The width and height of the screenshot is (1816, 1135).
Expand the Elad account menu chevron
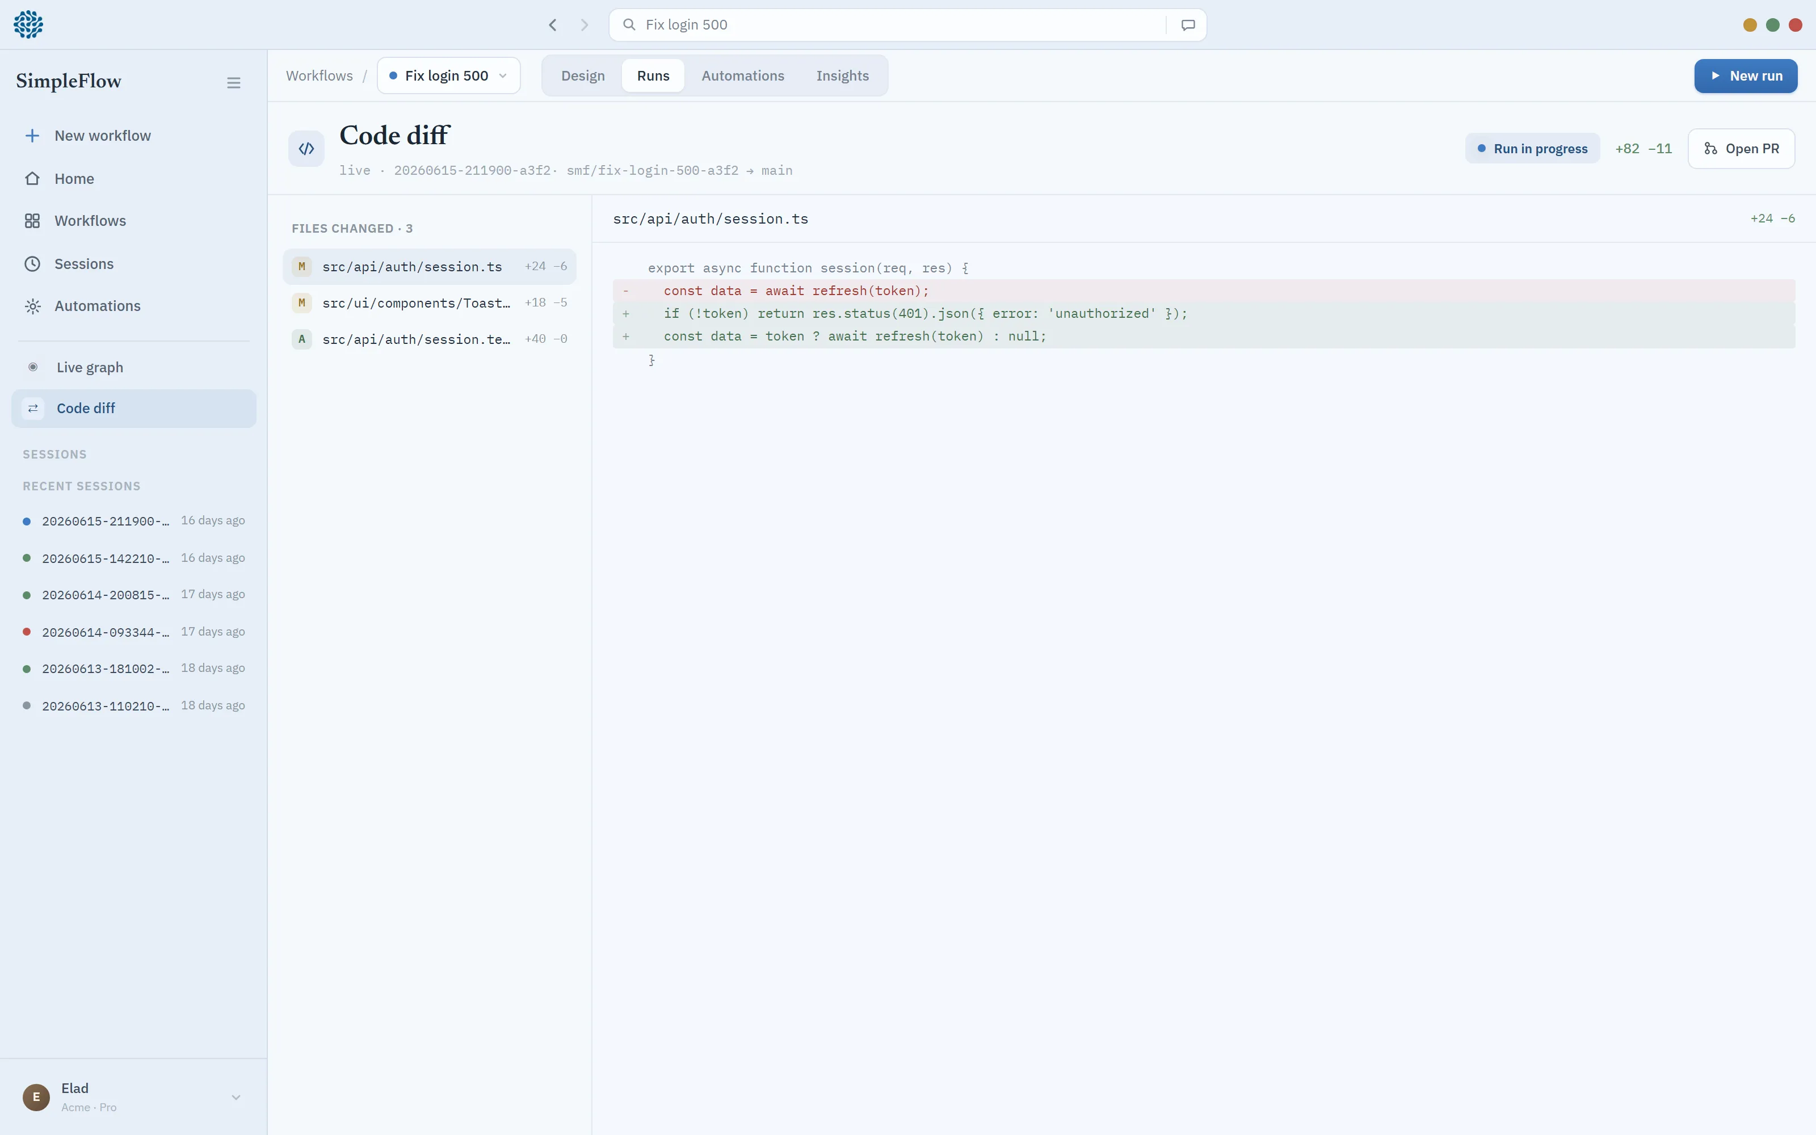click(x=236, y=1098)
